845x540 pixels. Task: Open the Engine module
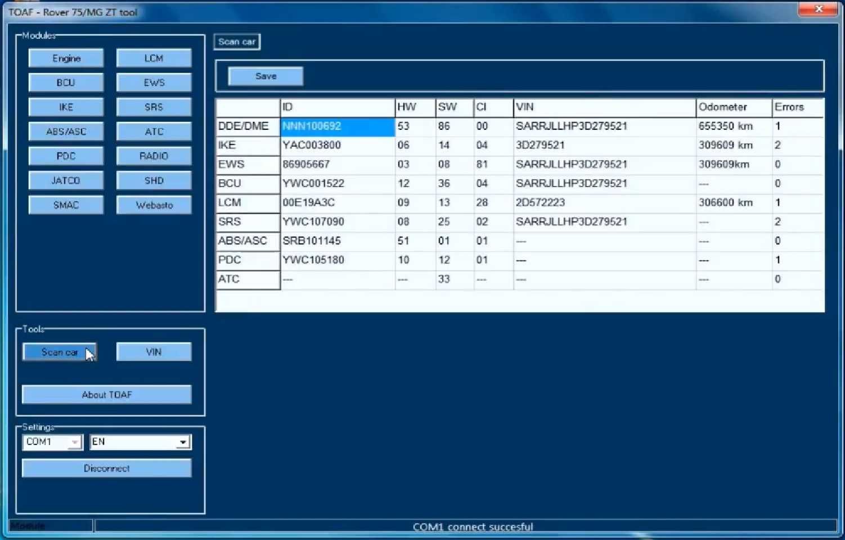[x=66, y=58]
